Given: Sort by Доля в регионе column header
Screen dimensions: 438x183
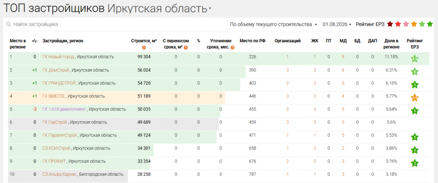Looking at the screenshot, I should click(x=391, y=43).
